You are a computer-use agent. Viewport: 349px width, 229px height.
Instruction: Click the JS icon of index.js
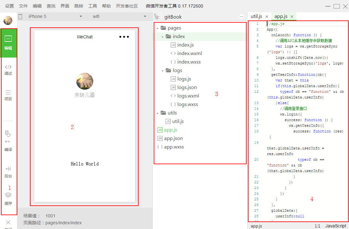pyautogui.click(x=173, y=45)
